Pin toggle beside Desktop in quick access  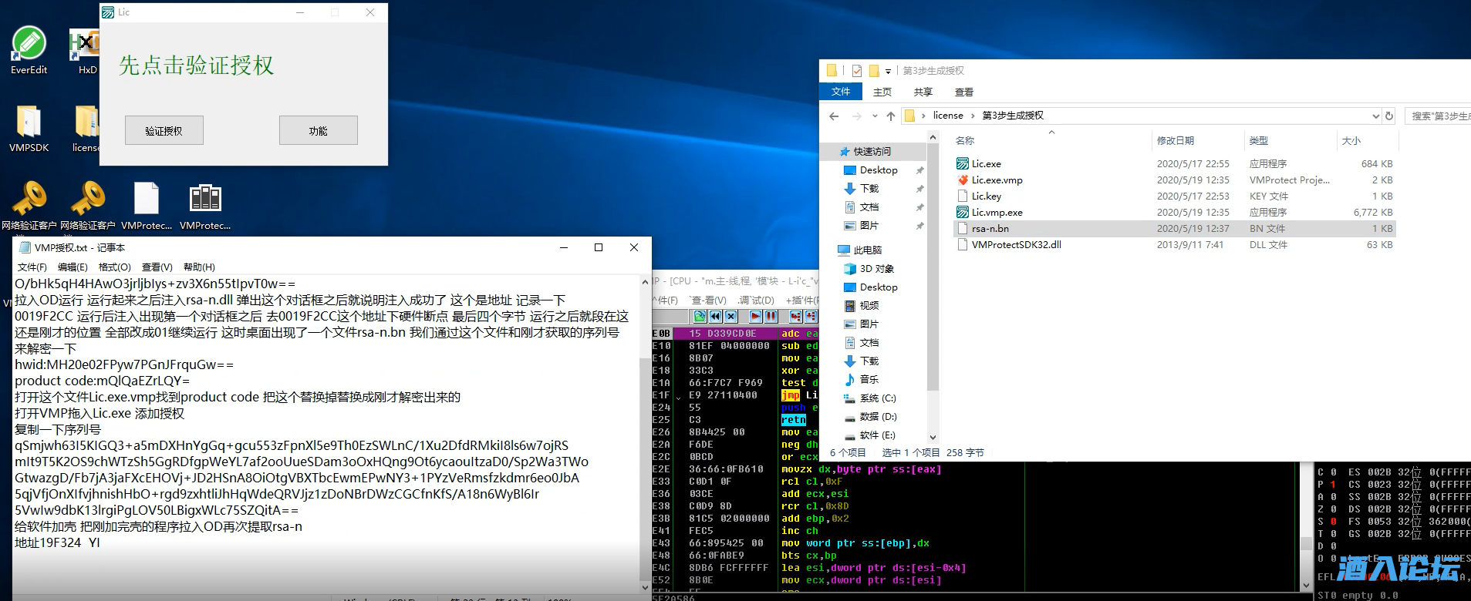[x=919, y=170]
